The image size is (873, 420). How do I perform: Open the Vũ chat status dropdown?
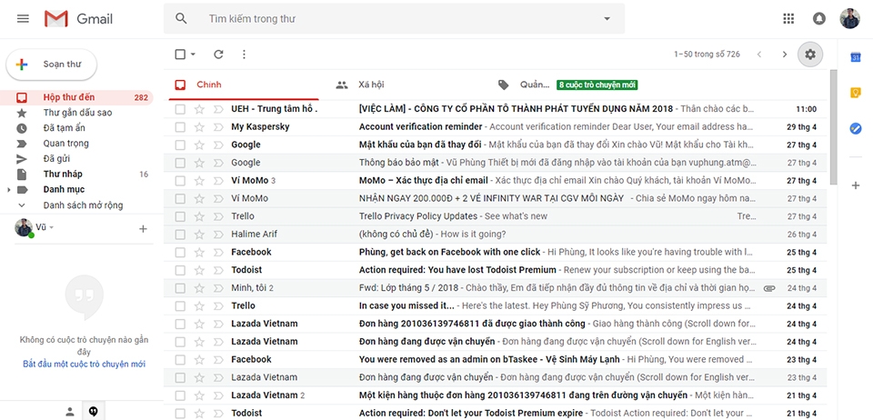tap(52, 227)
